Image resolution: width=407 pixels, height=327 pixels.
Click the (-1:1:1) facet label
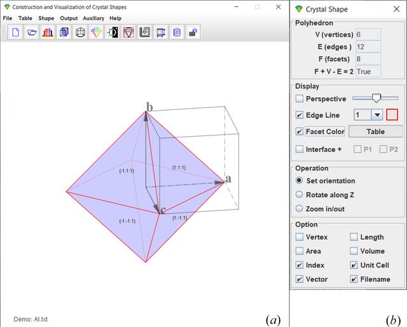(x=127, y=171)
